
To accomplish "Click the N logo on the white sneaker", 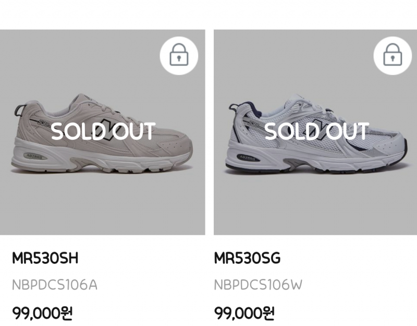I will coord(319,130).
